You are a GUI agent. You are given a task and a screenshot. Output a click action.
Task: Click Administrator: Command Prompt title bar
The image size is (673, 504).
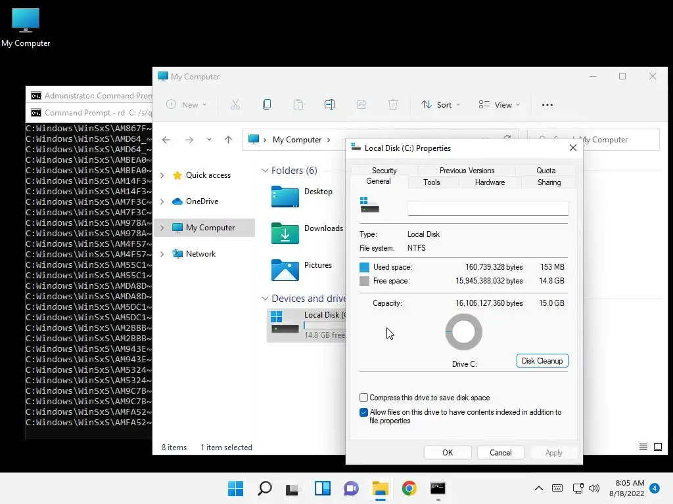[89, 96]
